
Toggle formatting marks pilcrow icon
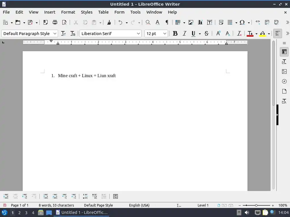[167, 23]
